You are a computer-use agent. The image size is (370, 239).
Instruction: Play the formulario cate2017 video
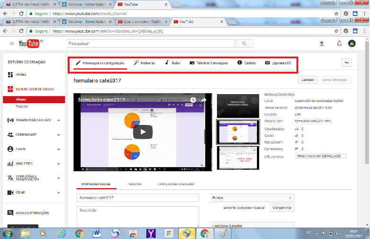pyautogui.click(x=142, y=132)
